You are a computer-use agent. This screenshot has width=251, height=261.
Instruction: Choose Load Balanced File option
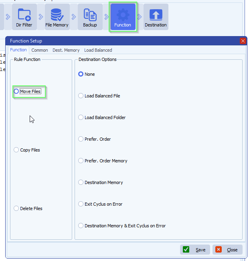coord(99,96)
